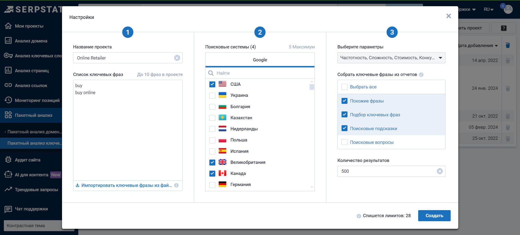Click the user profile avatar

[508, 9]
